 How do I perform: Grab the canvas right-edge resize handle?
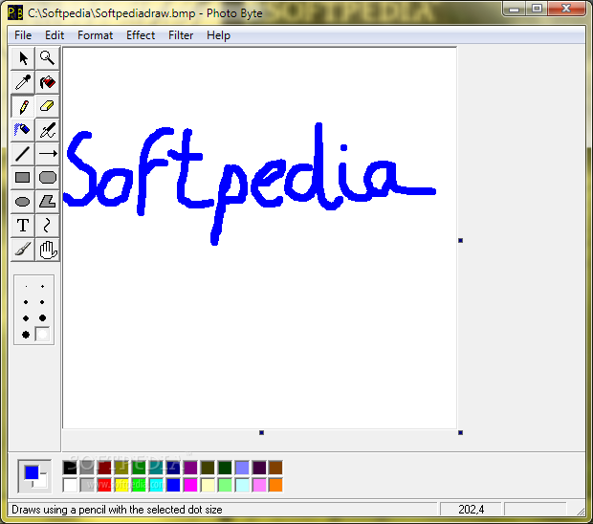coord(460,240)
